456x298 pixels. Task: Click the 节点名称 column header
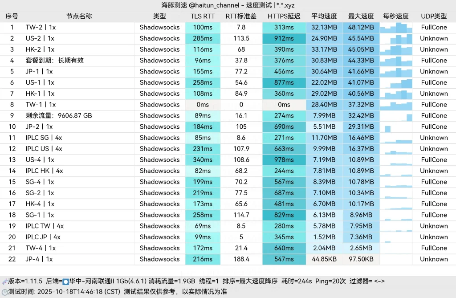79,16
